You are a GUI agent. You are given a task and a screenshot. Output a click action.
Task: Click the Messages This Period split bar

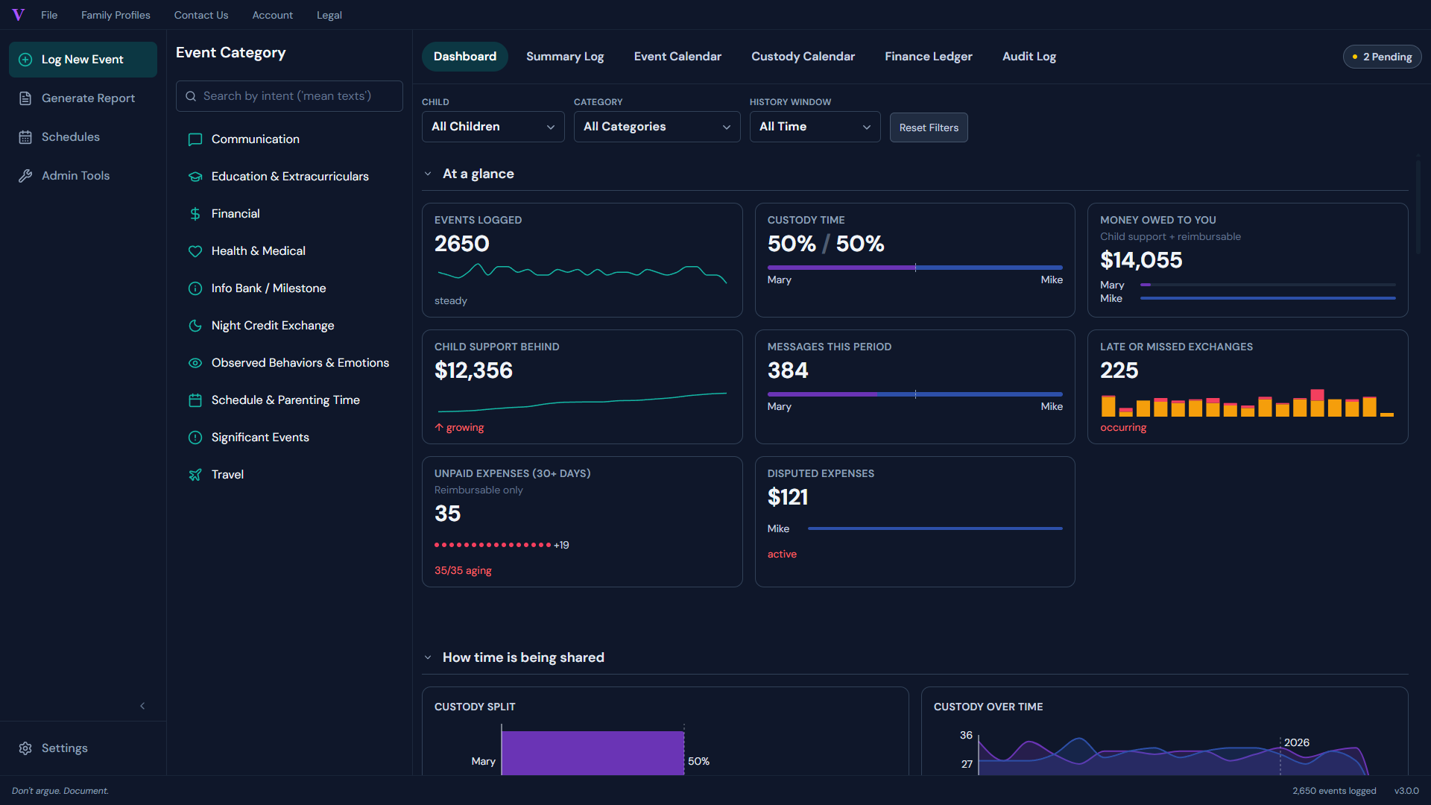915,394
